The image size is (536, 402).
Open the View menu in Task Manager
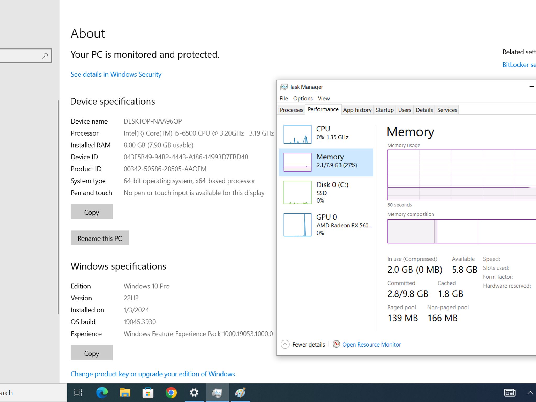pyautogui.click(x=324, y=98)
